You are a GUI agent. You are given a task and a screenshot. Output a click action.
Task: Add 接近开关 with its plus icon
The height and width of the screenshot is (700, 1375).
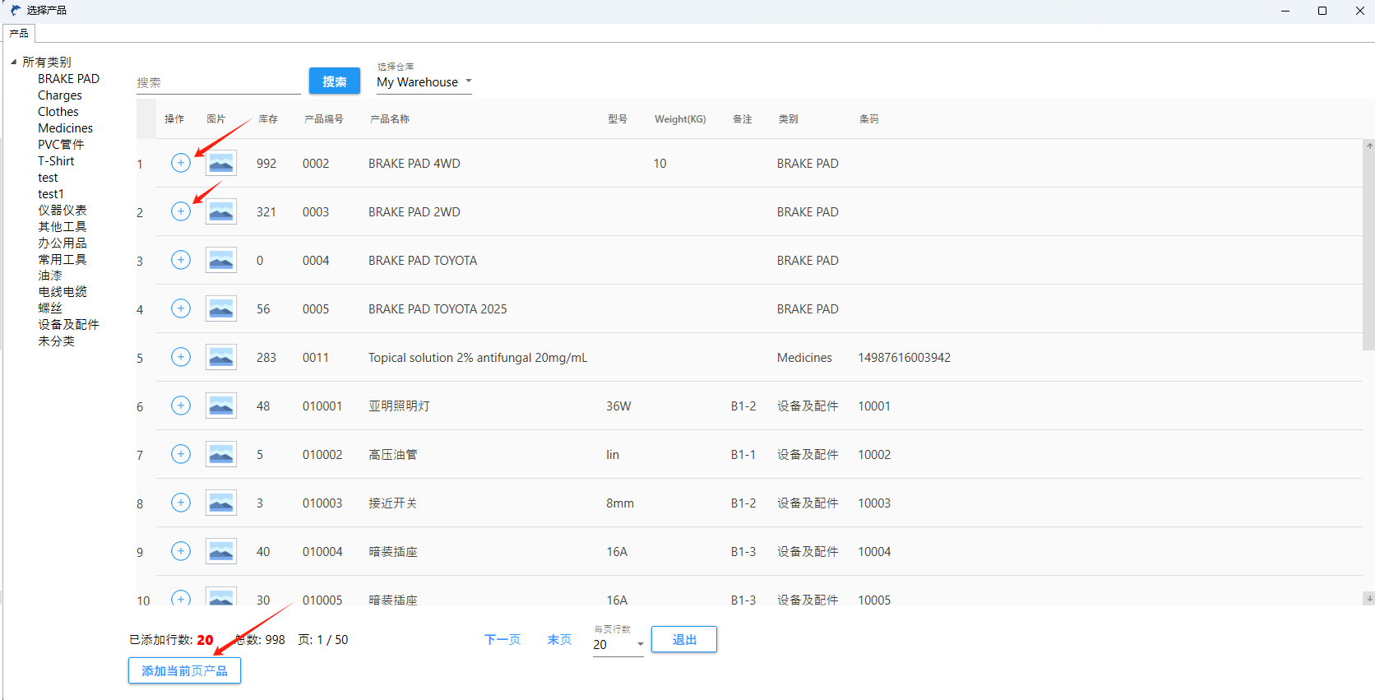click(x=181, y=503)
